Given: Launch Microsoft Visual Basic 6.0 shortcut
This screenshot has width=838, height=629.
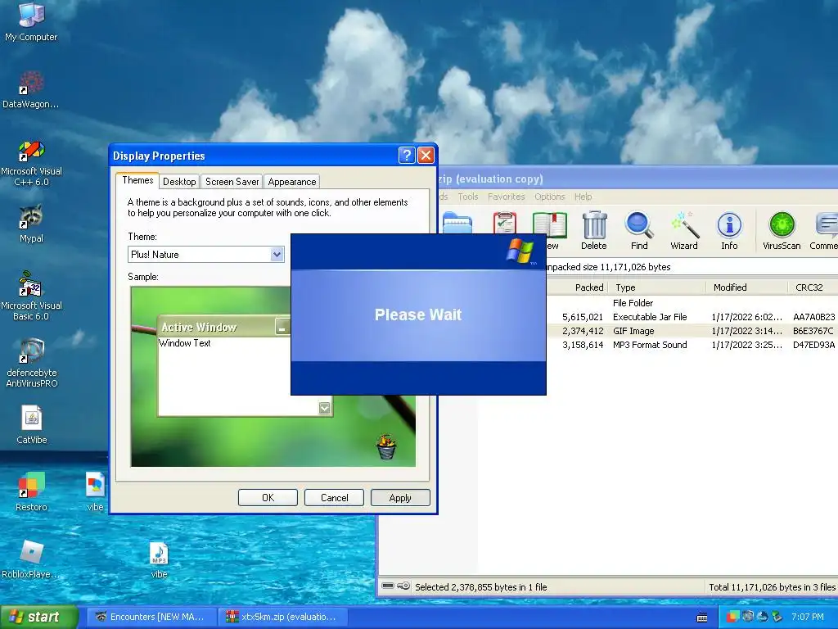Looking at the screenshot, I should click(x=31, y=296).
